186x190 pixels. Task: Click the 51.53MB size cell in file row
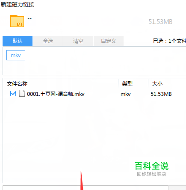point(161,94)
